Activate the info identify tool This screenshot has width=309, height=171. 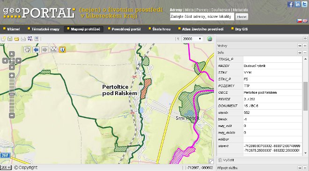tap(62, 50)
